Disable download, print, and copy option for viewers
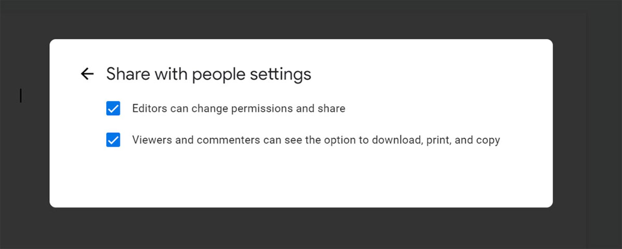The height and width of the screenshot is (249, 622). click(113, 140)
